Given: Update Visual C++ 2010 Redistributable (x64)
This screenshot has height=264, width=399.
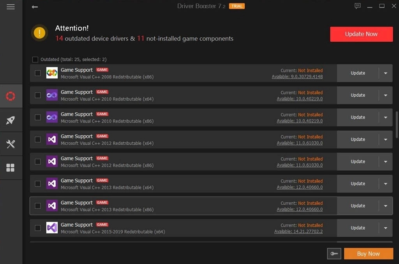Looking at the screenshot, I should 358,95.
